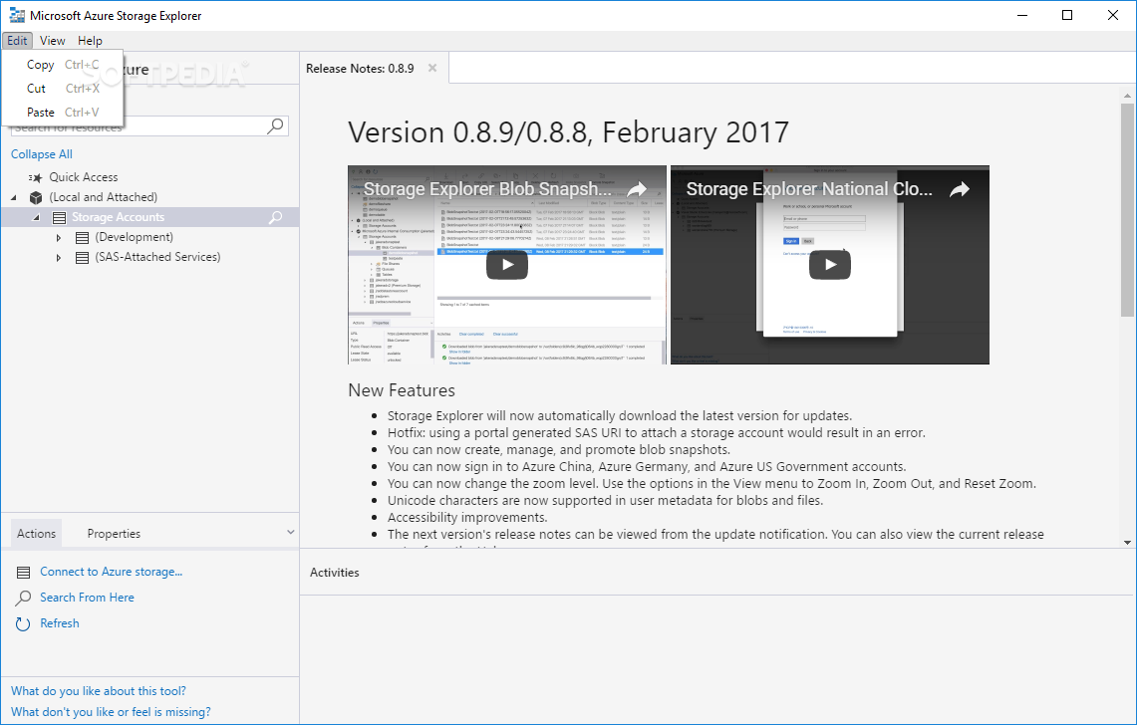Select the (Development) tree item
Screen dimensions: 1137x725
pyautogui.click(x=135, y=237)
